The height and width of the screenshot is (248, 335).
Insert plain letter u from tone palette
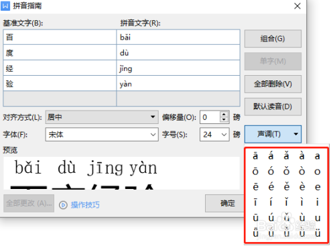tap(318, 218)
